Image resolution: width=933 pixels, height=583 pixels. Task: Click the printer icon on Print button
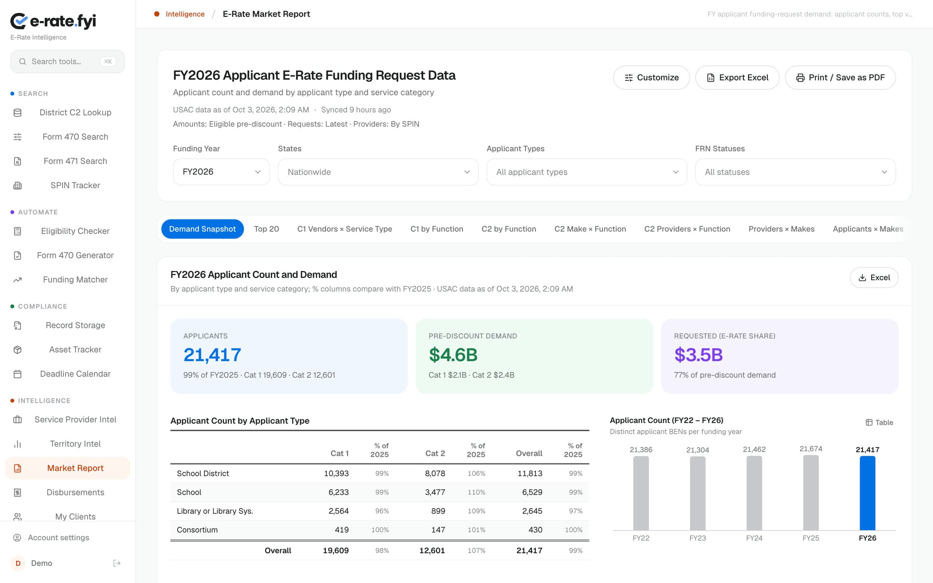click(x=800, y=78)
